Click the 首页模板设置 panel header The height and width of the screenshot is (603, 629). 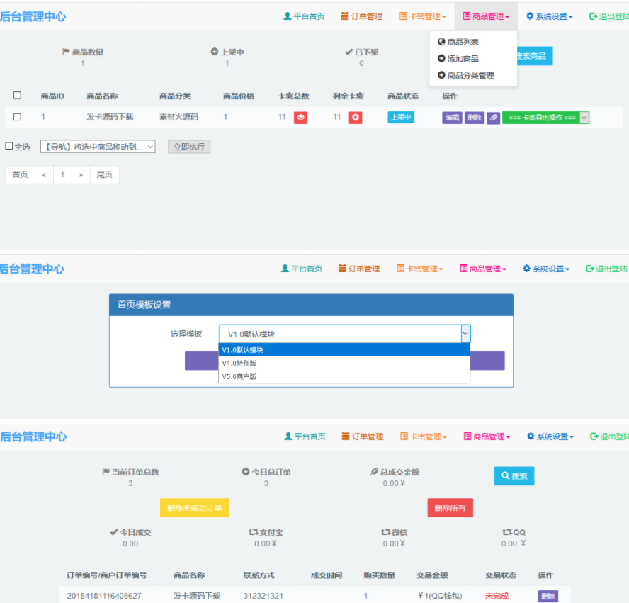click(311, 305)
